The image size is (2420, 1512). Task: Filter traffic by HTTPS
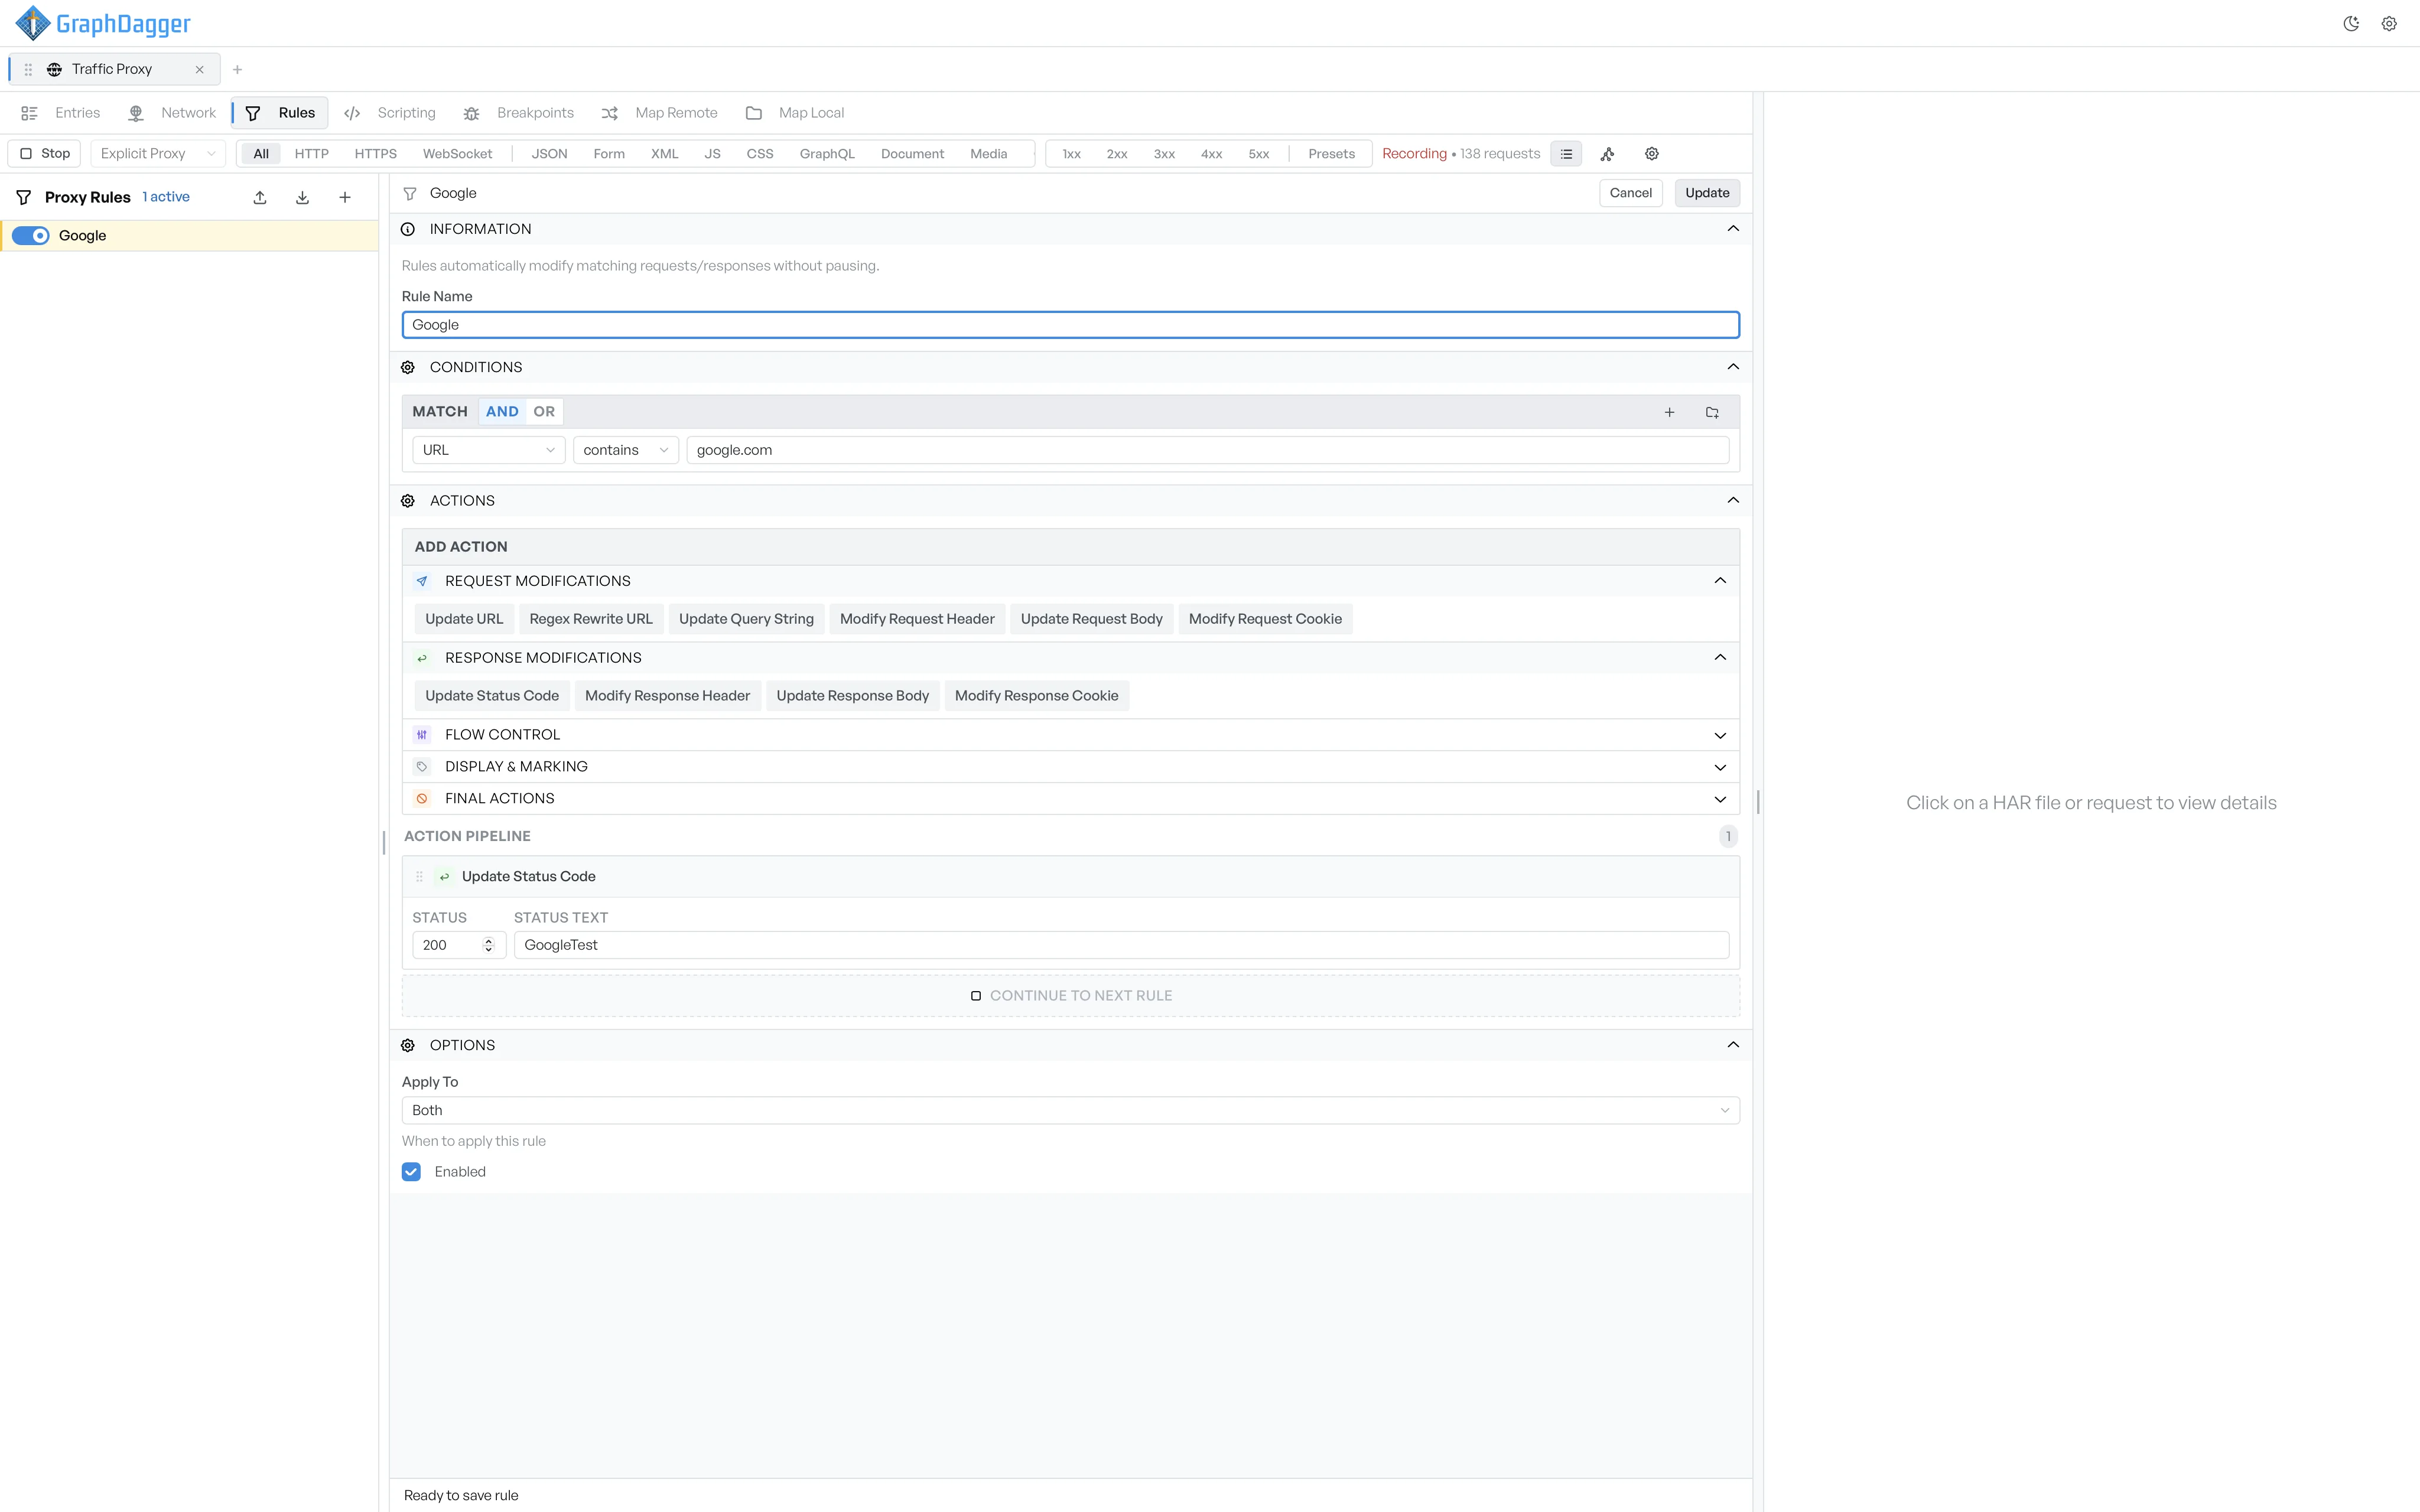[x=375, y=154]
